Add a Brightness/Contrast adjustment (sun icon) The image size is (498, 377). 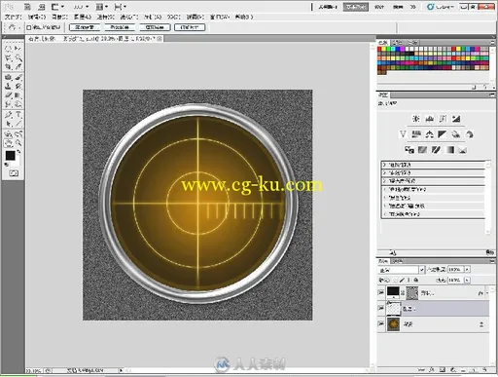(x=416, y=119)
